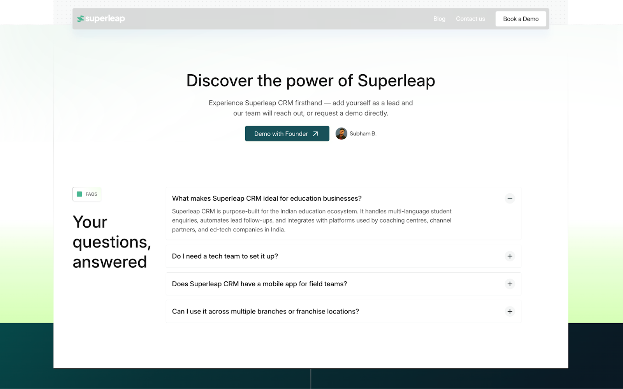This screenshot has height=389, width=623.
Task: Click question 'Can I use it across multiple branches or franchise locations?'
Action: click(x=266, y=312)
